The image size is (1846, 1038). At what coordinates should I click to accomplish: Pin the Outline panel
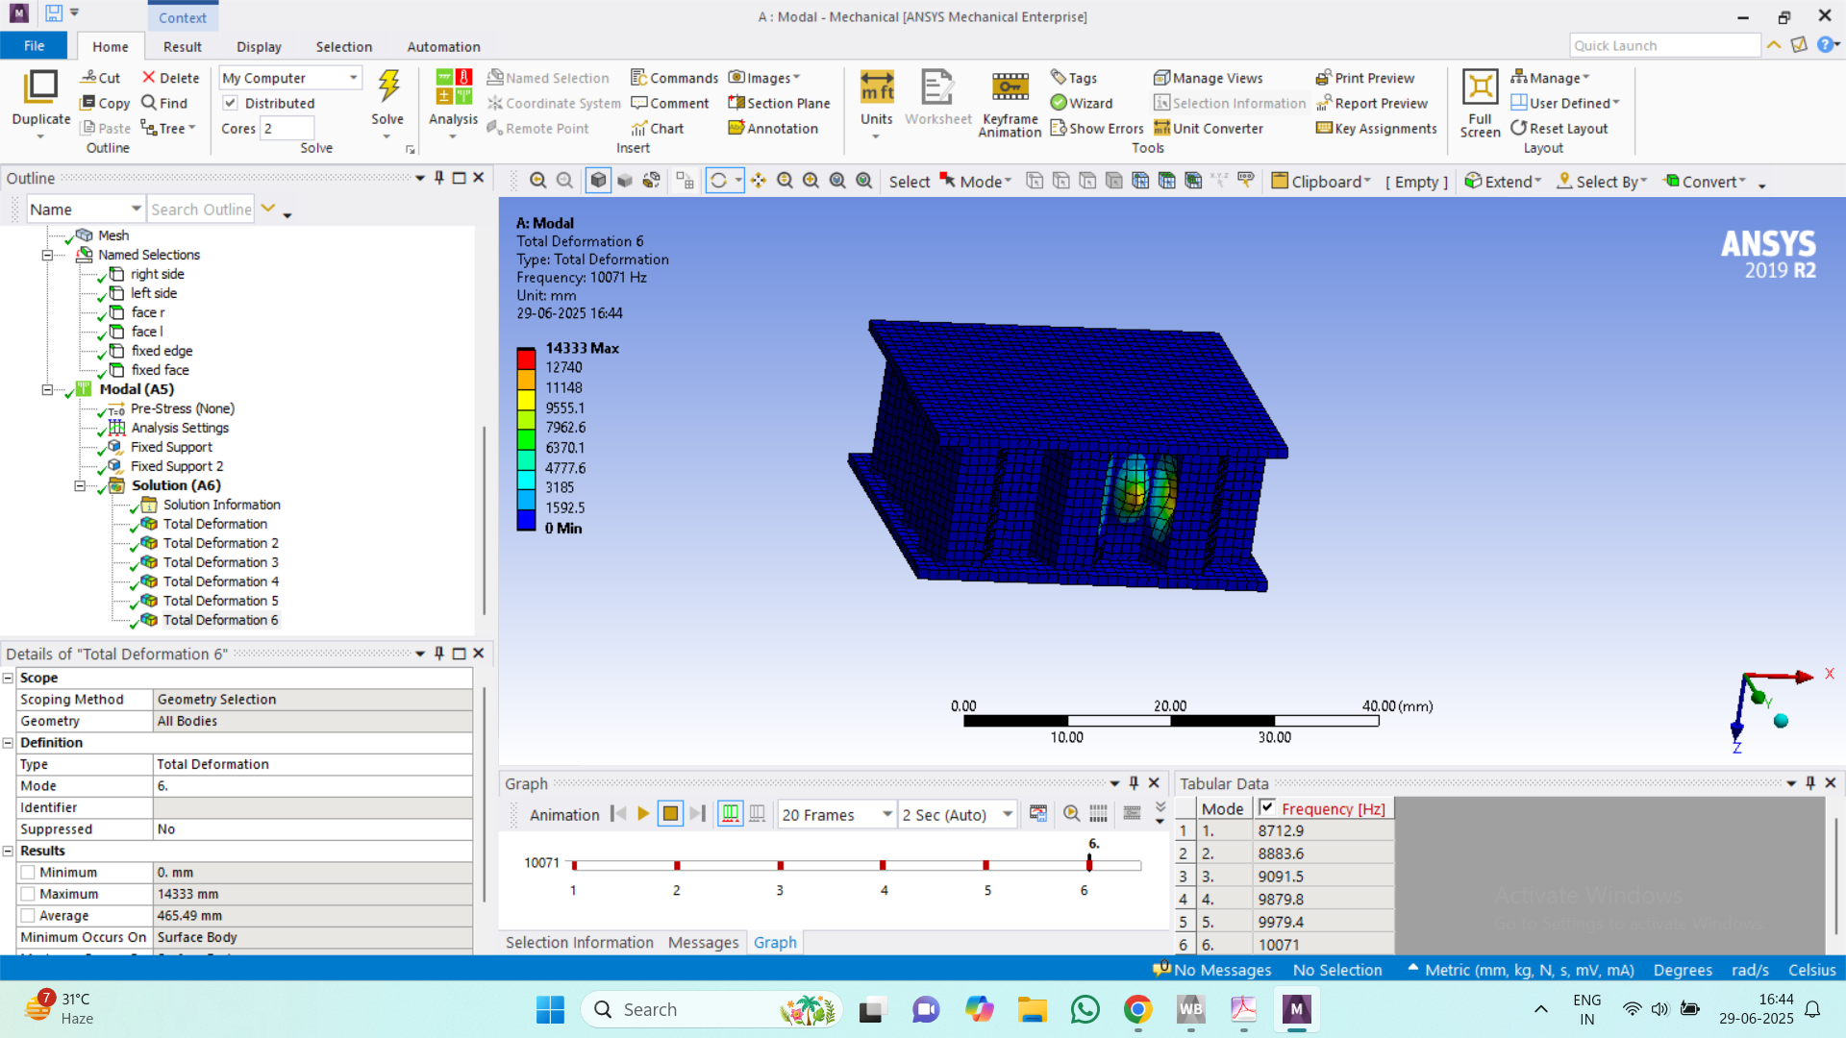click(439, 178)
